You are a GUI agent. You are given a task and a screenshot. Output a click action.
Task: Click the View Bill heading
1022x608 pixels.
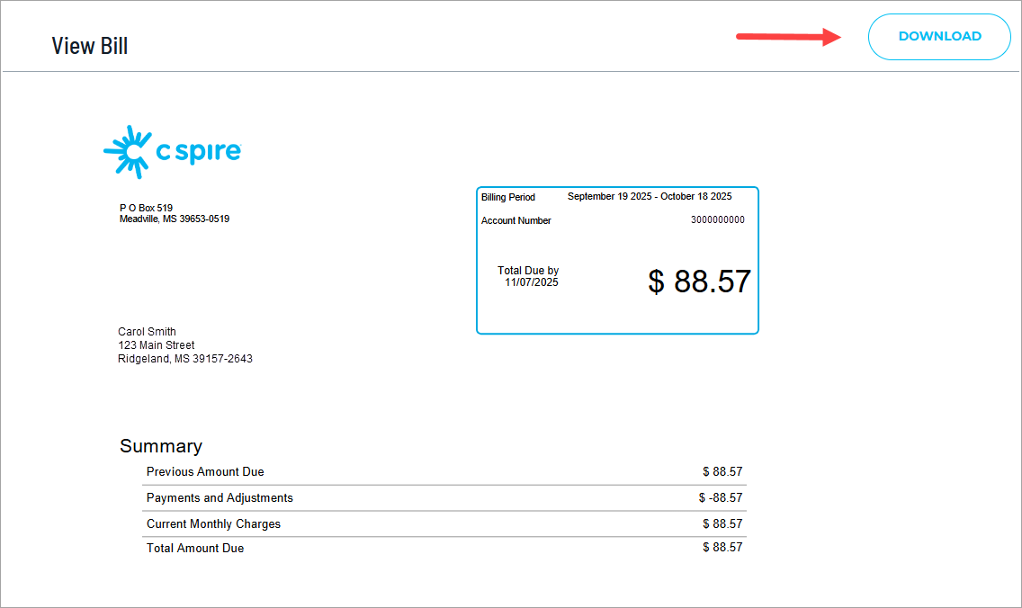pos(90,46)
